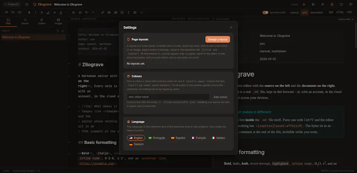Insert a blockquote

(93, 12)
